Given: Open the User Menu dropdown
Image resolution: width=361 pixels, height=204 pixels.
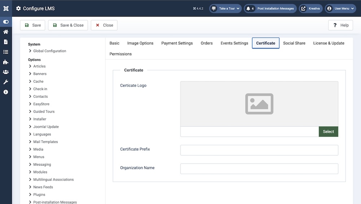Looking at the screenshot, I should pos(340,9).
